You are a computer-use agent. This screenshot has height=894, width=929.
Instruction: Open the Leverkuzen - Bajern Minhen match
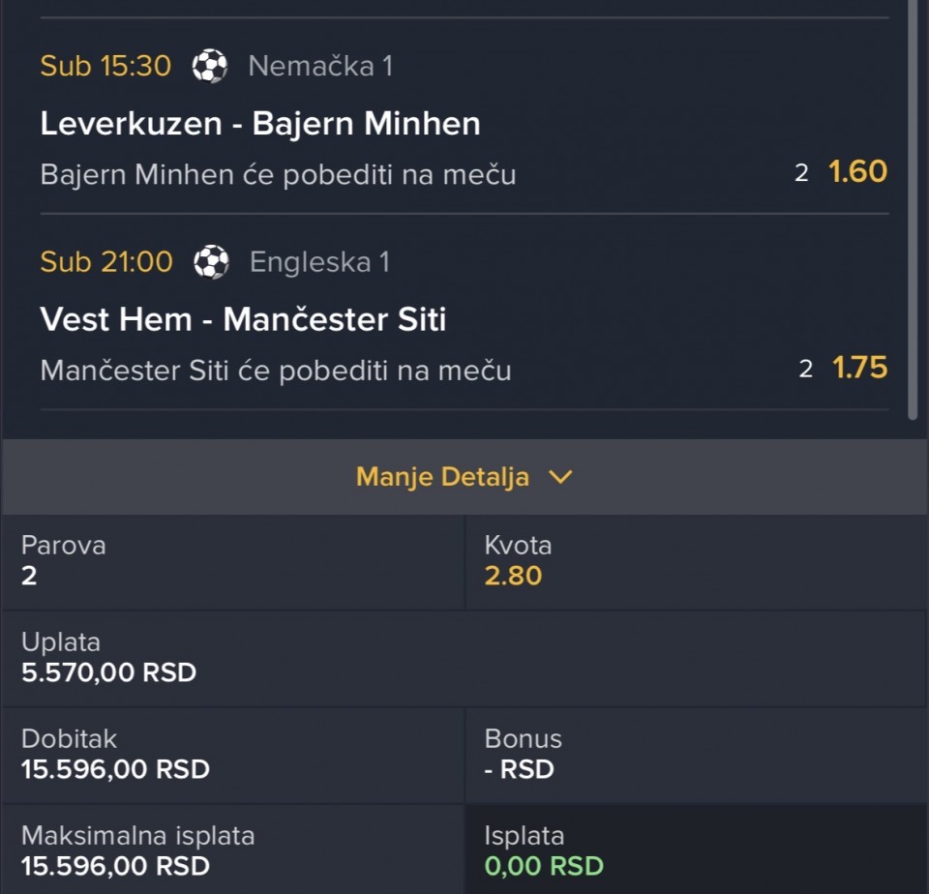point(260,124)
